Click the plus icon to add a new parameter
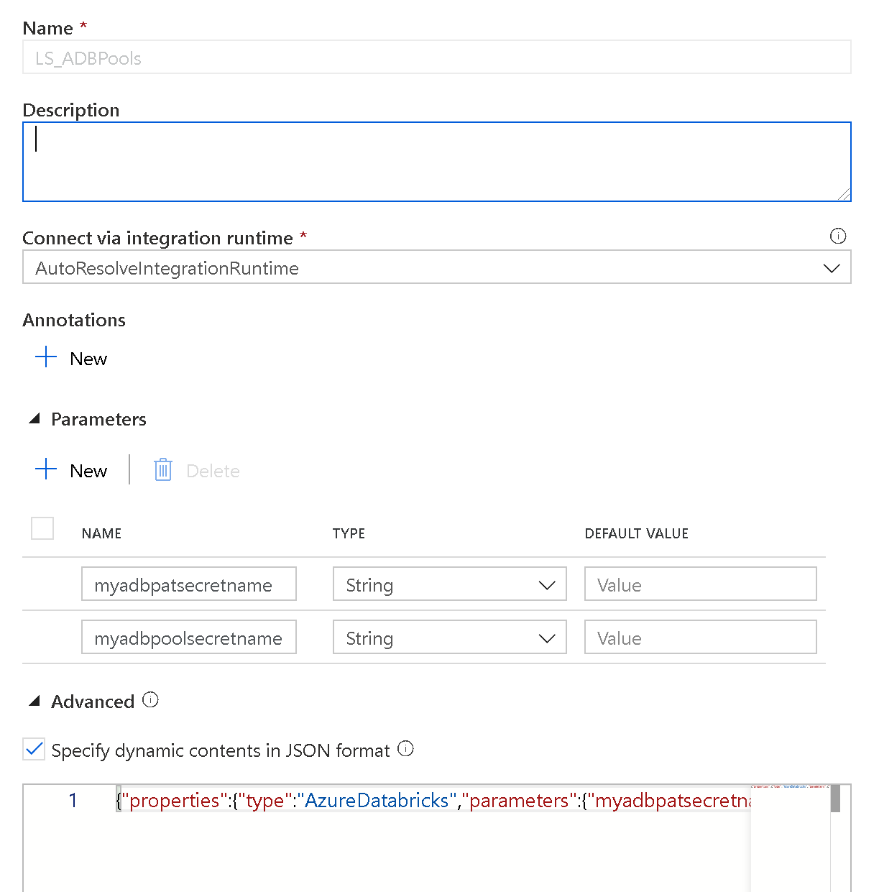 45,469
